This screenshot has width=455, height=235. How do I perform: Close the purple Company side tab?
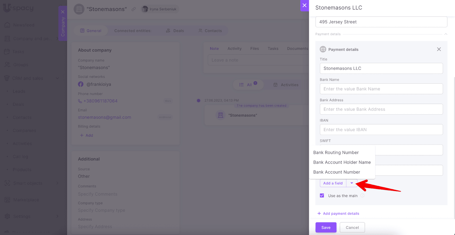coord(63,12)
